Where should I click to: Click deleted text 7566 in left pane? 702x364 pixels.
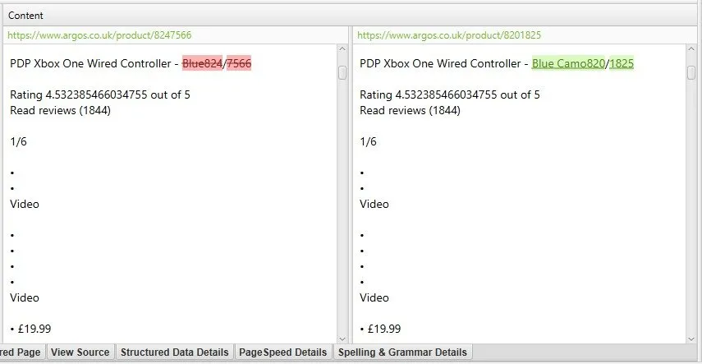click(x=239, y=63)
